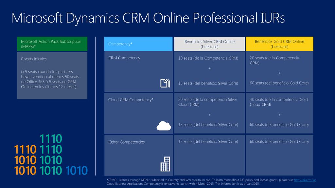
Task: Click the '0 seats inicales' text
Action: [34, 59]
